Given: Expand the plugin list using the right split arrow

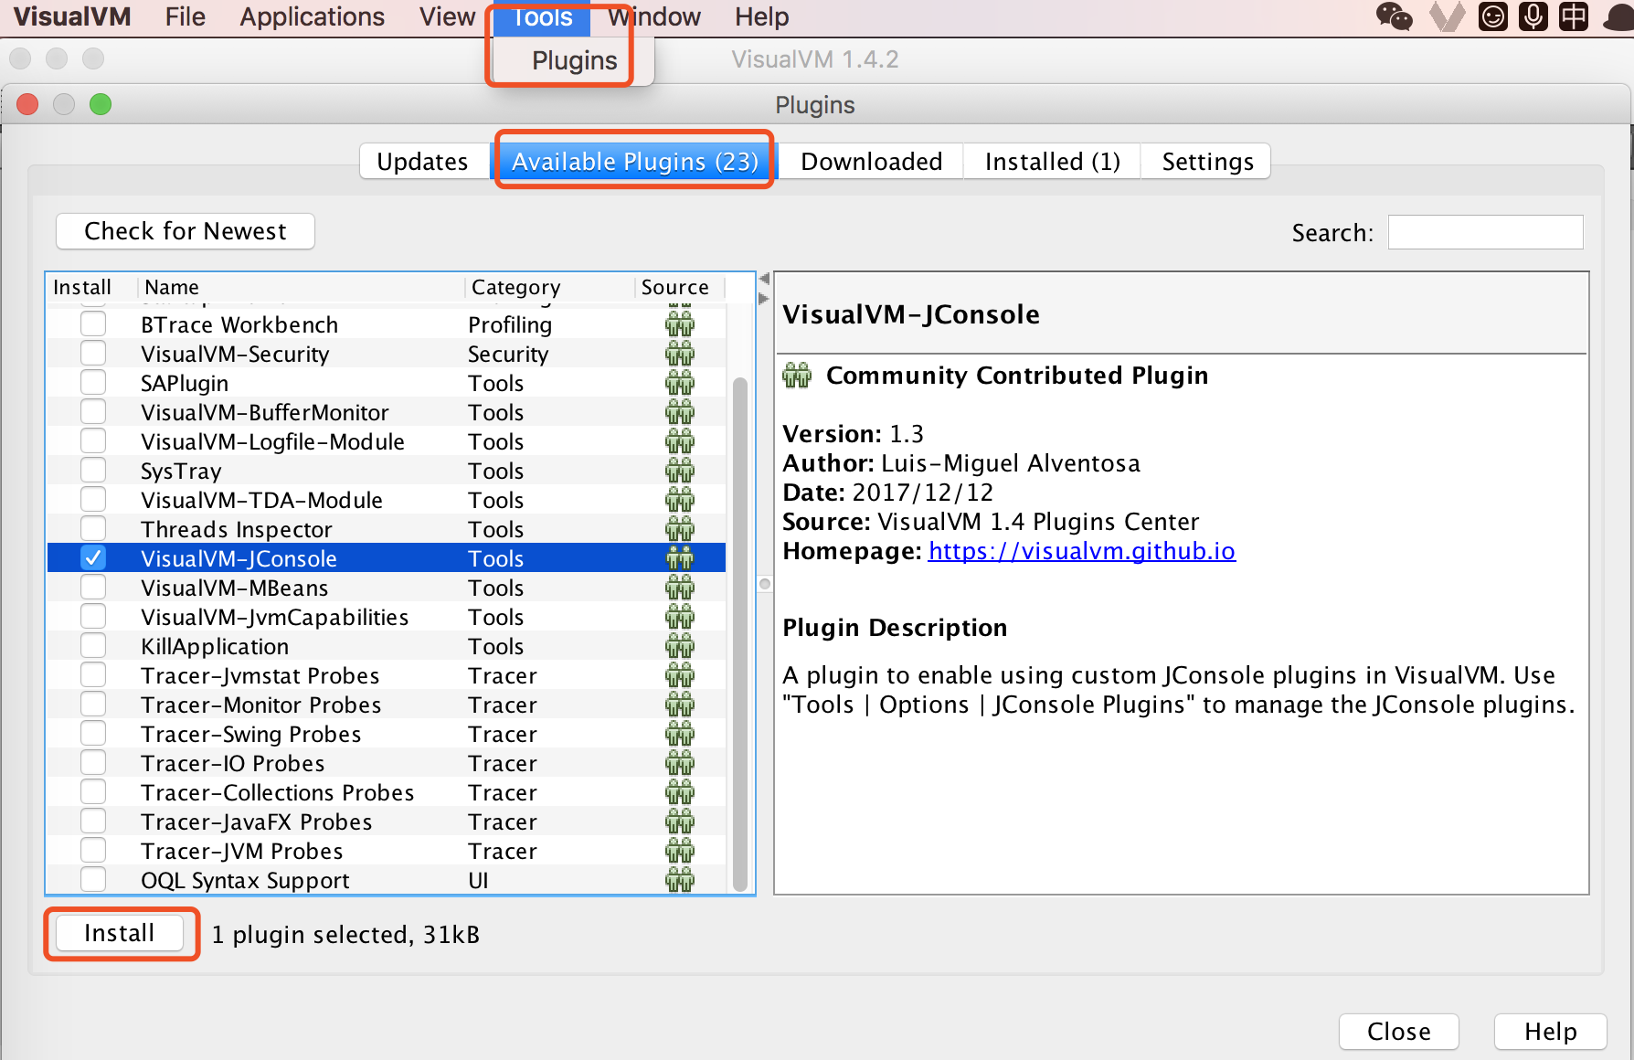Looking at the screenshot, I should 765,298.
